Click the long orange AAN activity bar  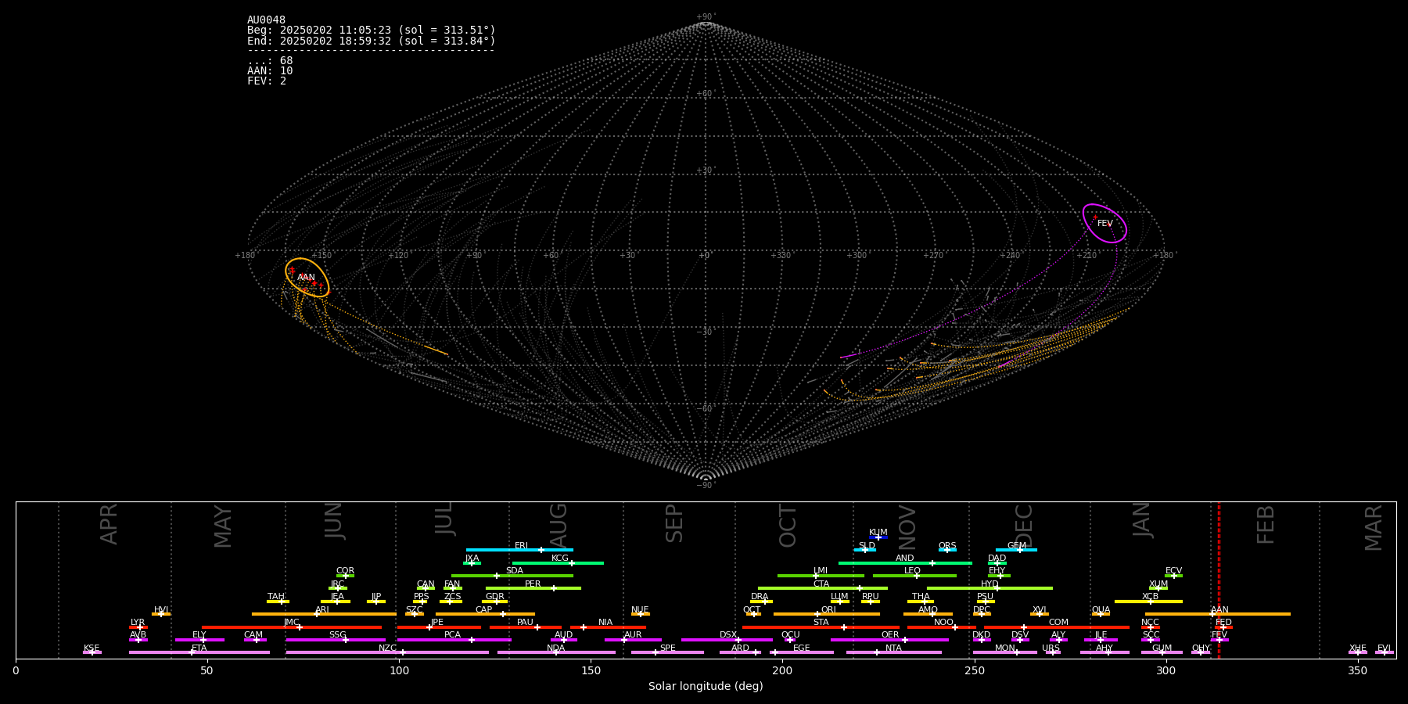point(1218,614)
